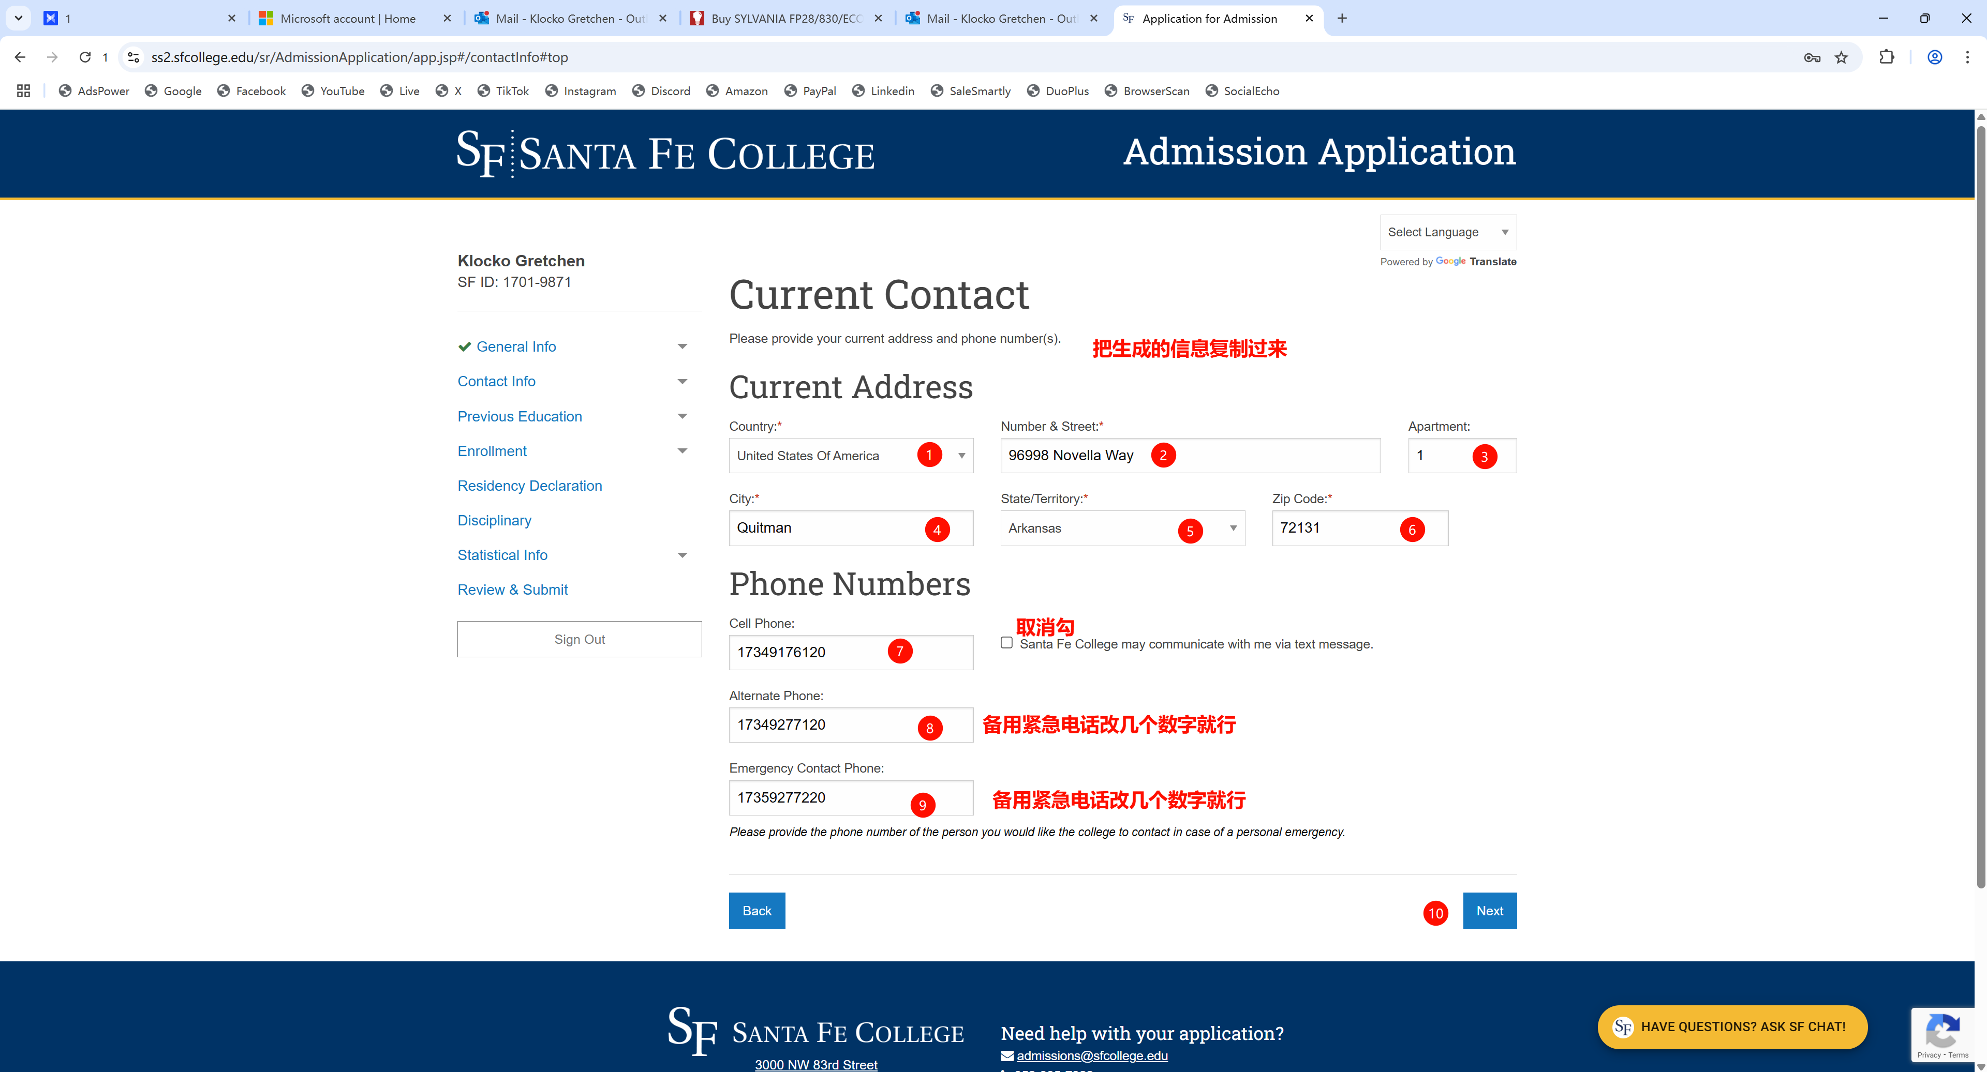1987x1072 pixels.
Task: Open the Country dropdown
Action: coord(851,456)
